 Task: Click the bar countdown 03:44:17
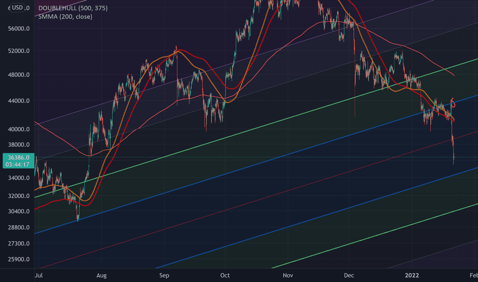(17, 165)
